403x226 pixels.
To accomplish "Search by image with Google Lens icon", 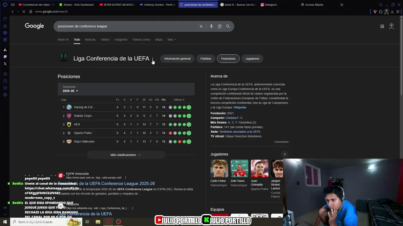I will (220, 26).
